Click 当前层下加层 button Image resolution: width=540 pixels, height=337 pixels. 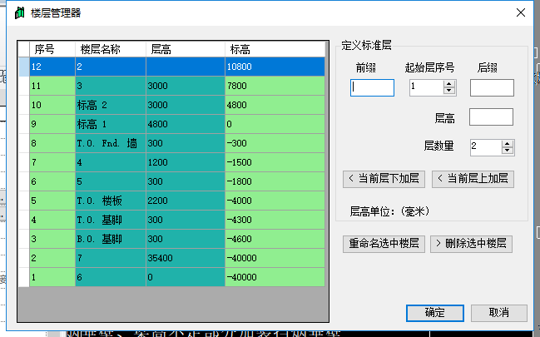[384, 179]
